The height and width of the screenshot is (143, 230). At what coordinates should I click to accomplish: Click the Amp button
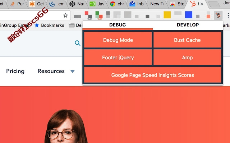tap(187, 57)
